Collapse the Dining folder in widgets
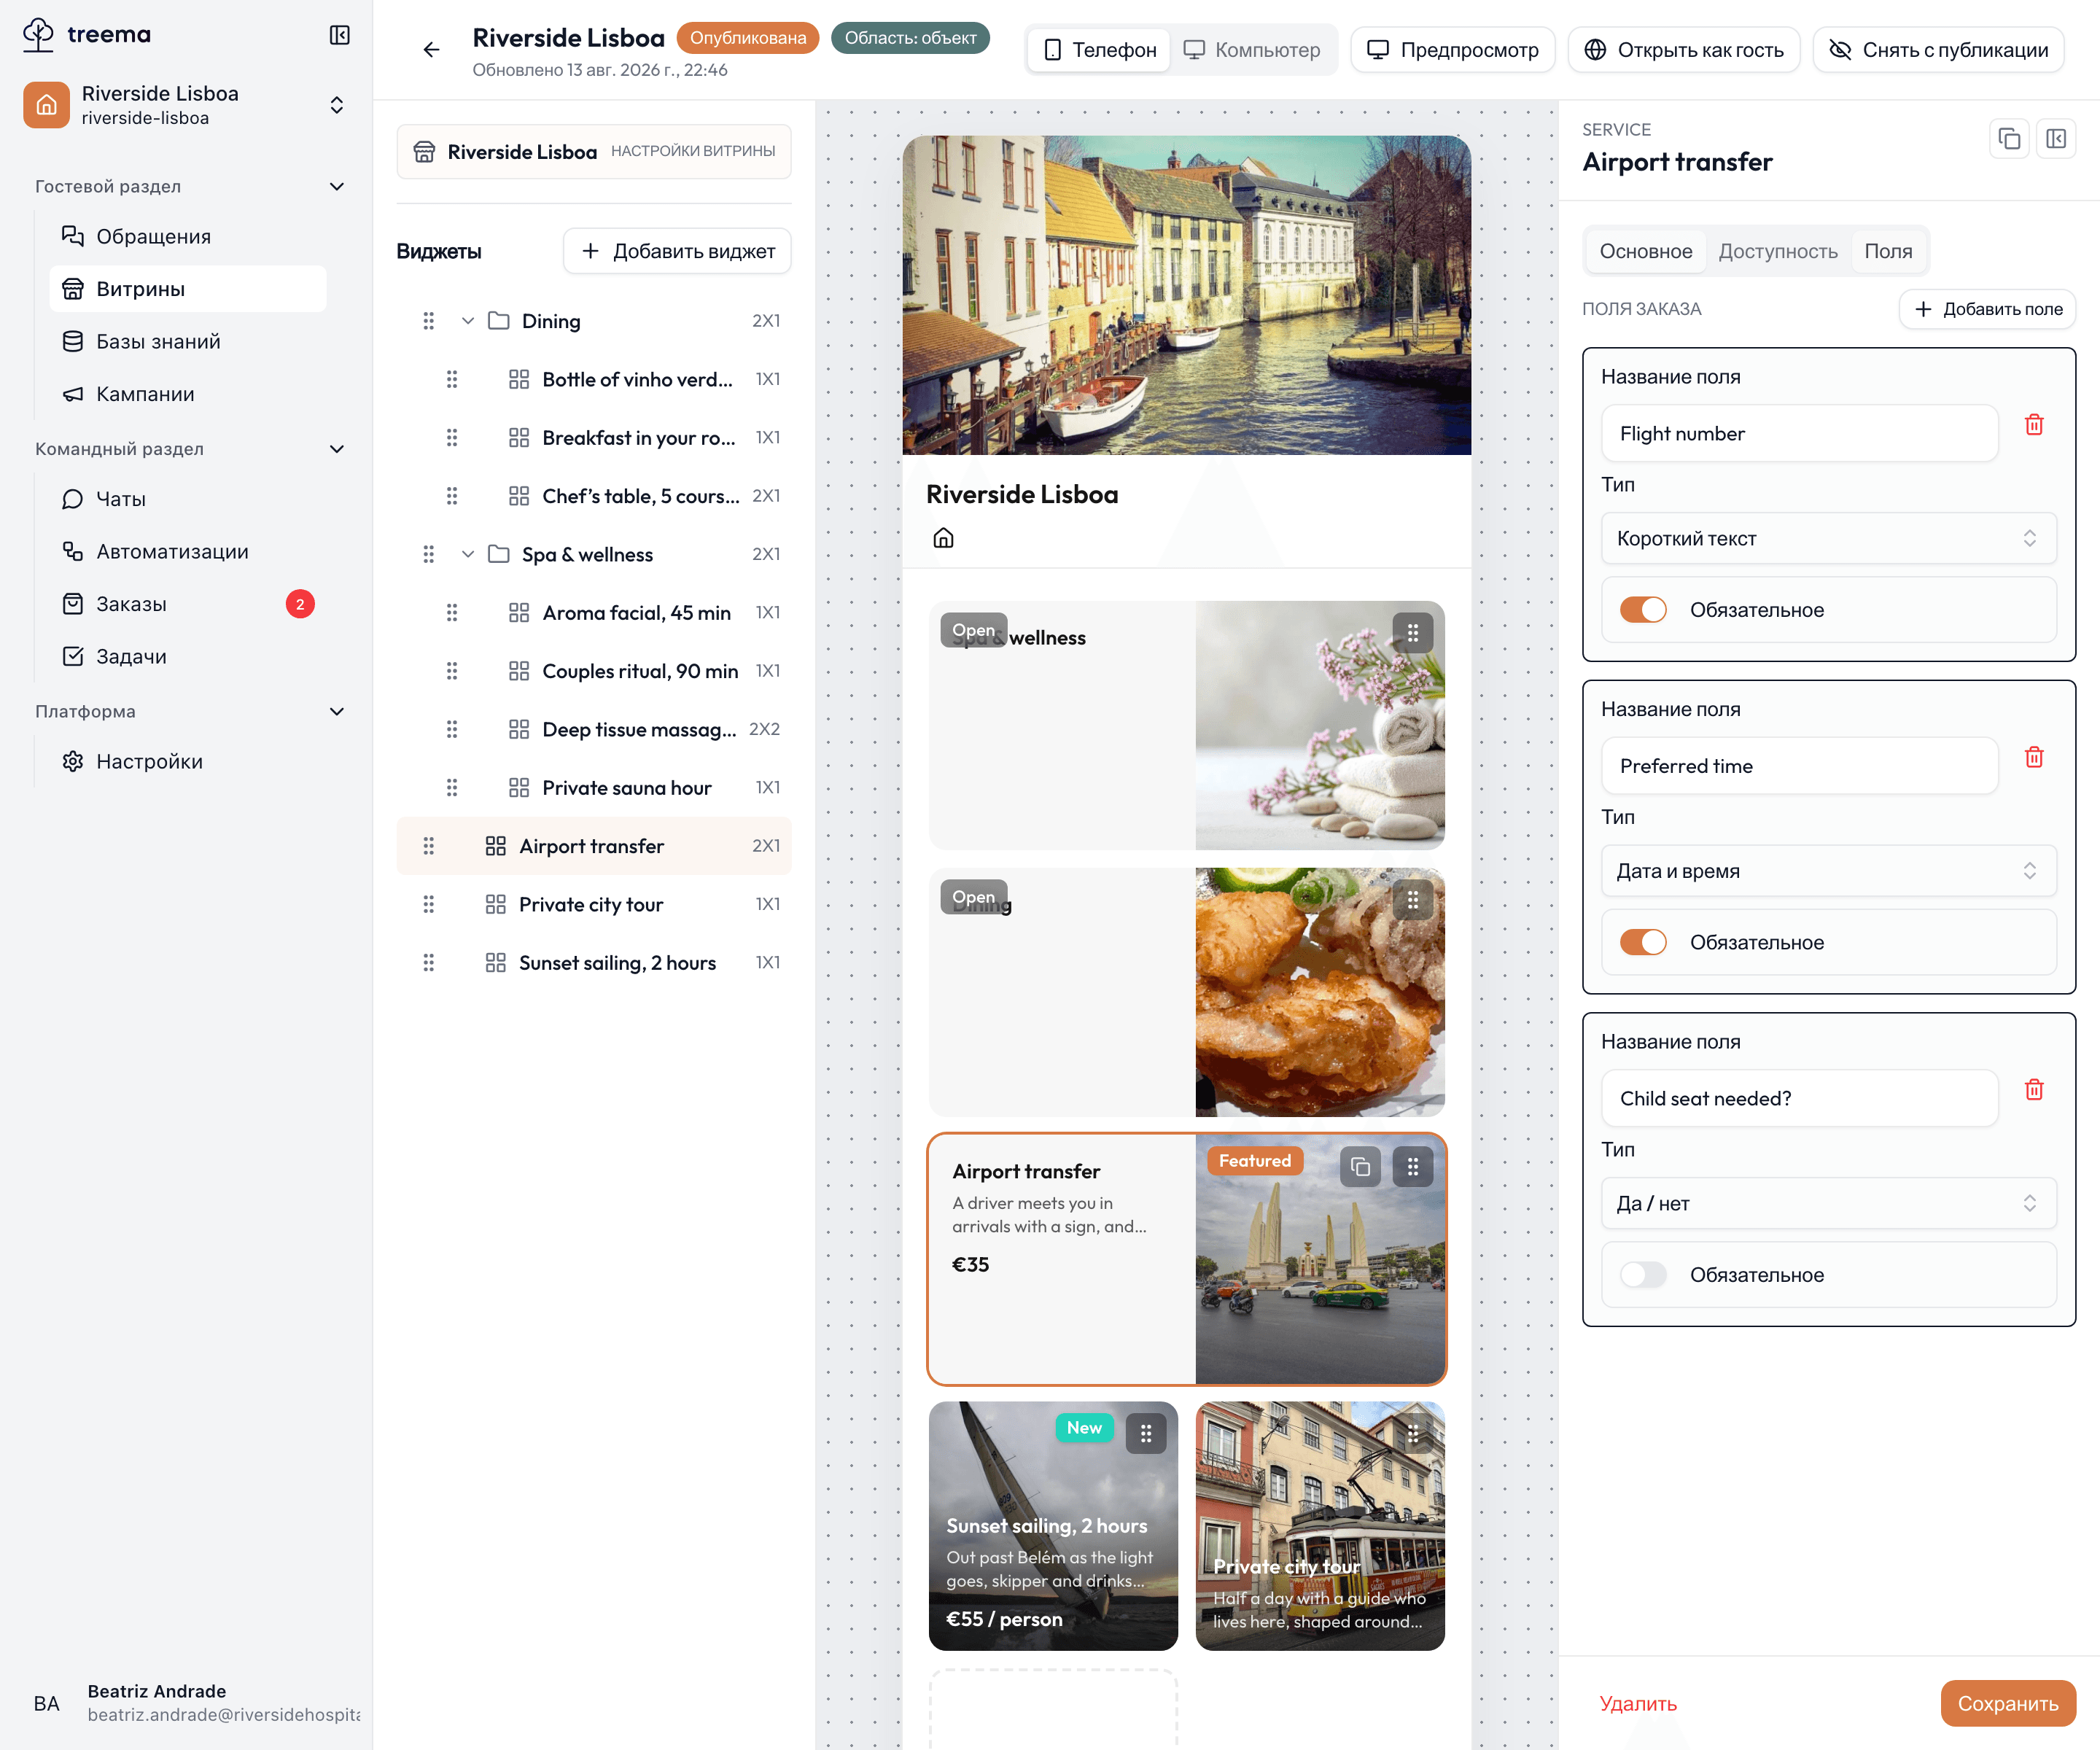Screen dimensions: 2100x1750 (467, 321)
